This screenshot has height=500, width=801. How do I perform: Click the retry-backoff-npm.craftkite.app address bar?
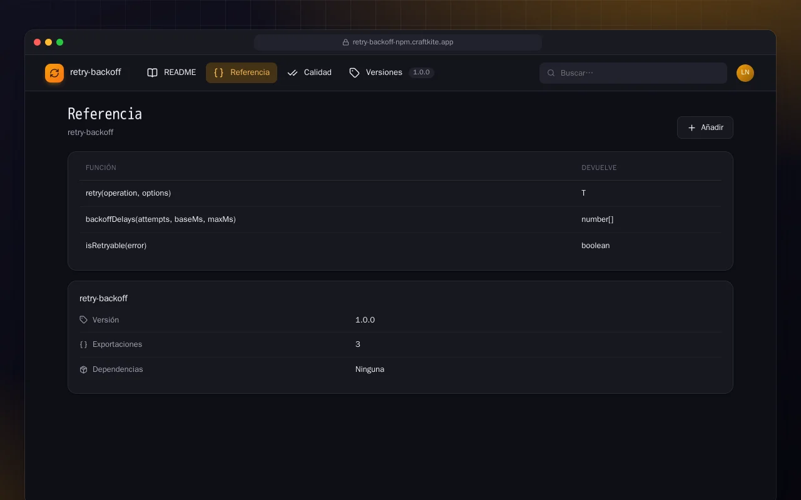tap(398, 42)
